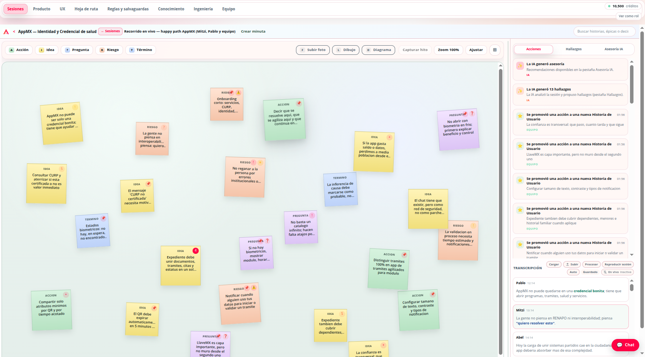Click the Subir foto button

pos(313,50)
